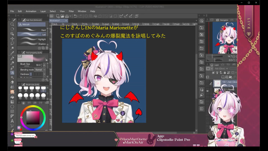This screenshot has width=268, height=151.
Task: Open layer palette color dropdown
Action: [x=209, y=69]
